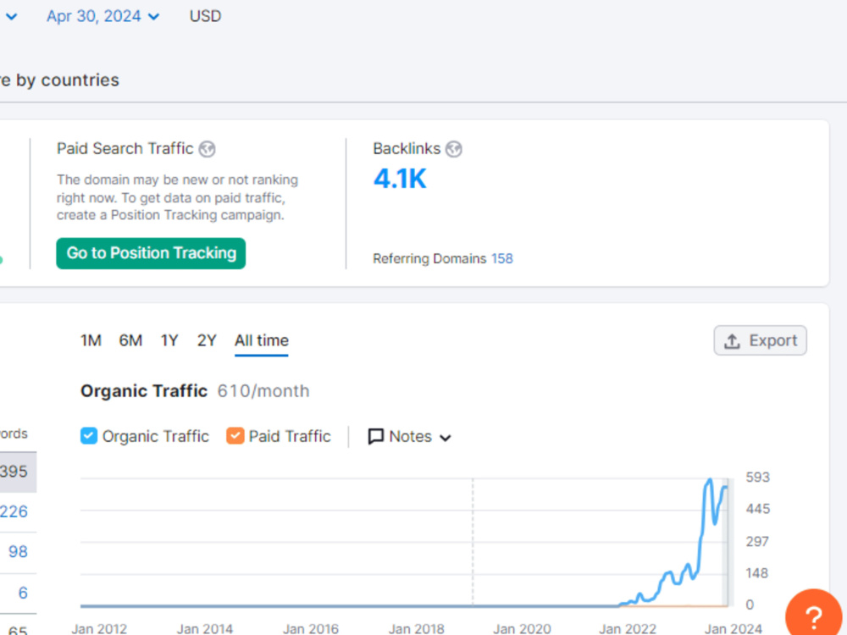Select the 1Y time range
This screenshot has height=635, width=847.
point(169,340)
